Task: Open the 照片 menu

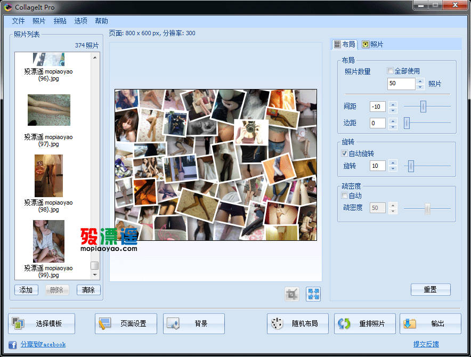Action: tap(39, 21)
